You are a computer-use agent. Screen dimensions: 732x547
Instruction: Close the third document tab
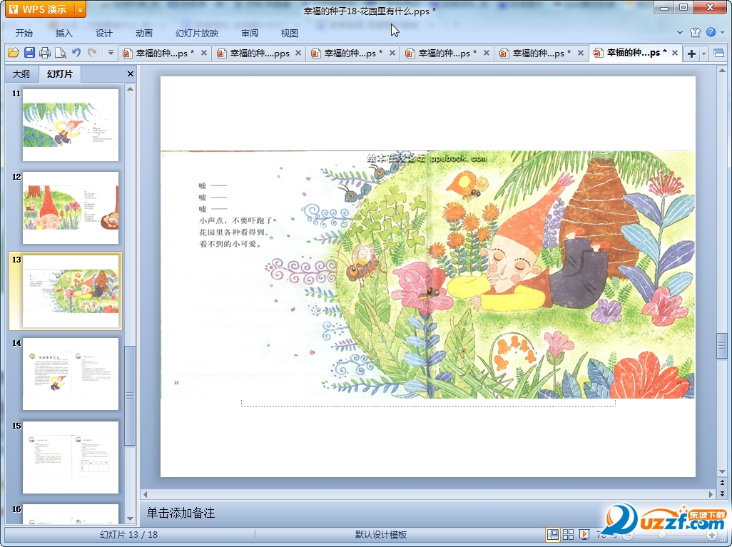coord(392,53)
